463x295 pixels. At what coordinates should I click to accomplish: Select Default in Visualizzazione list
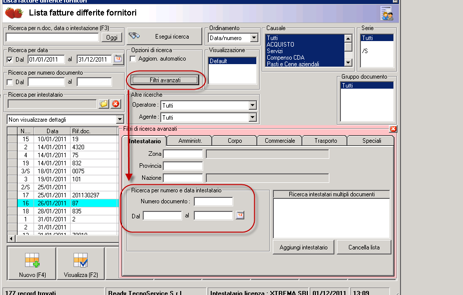click(x=232, y=61)
